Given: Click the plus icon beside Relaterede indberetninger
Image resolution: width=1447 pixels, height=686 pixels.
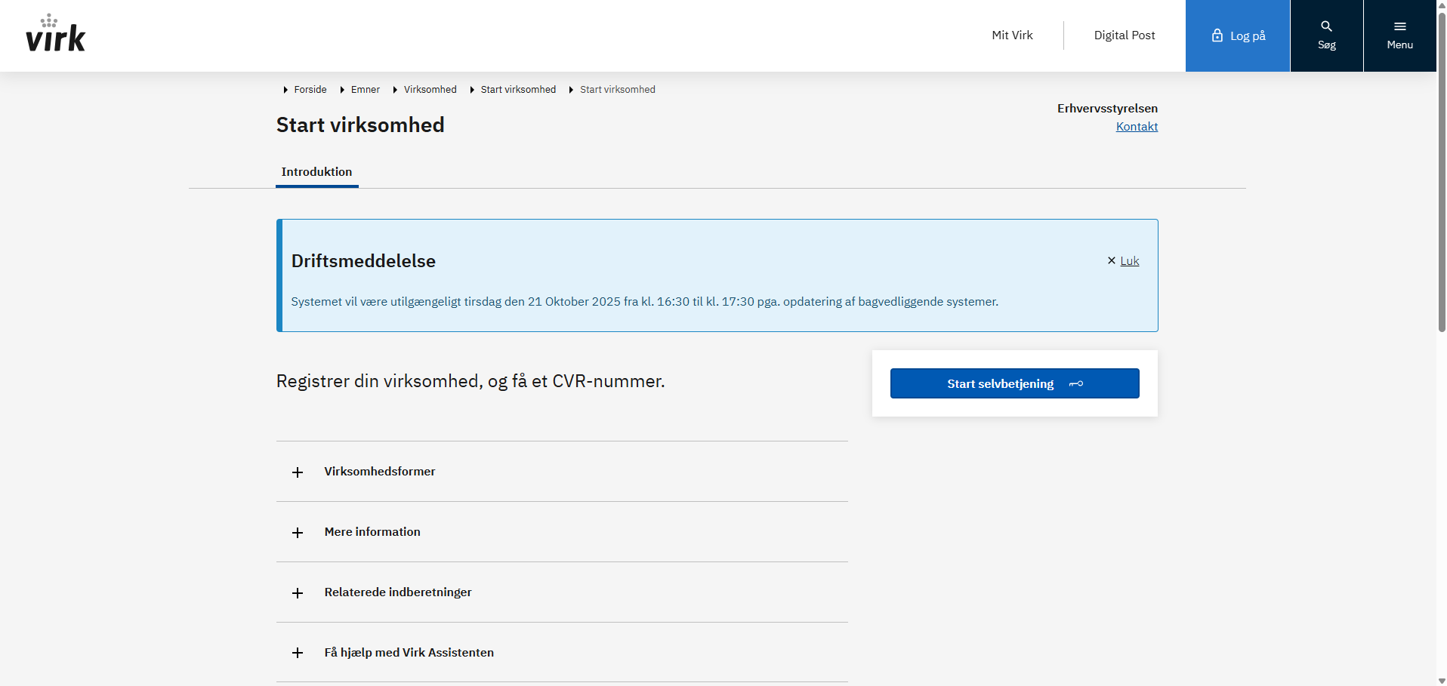Looking at the screenshot, I should [x=298, y=593].
